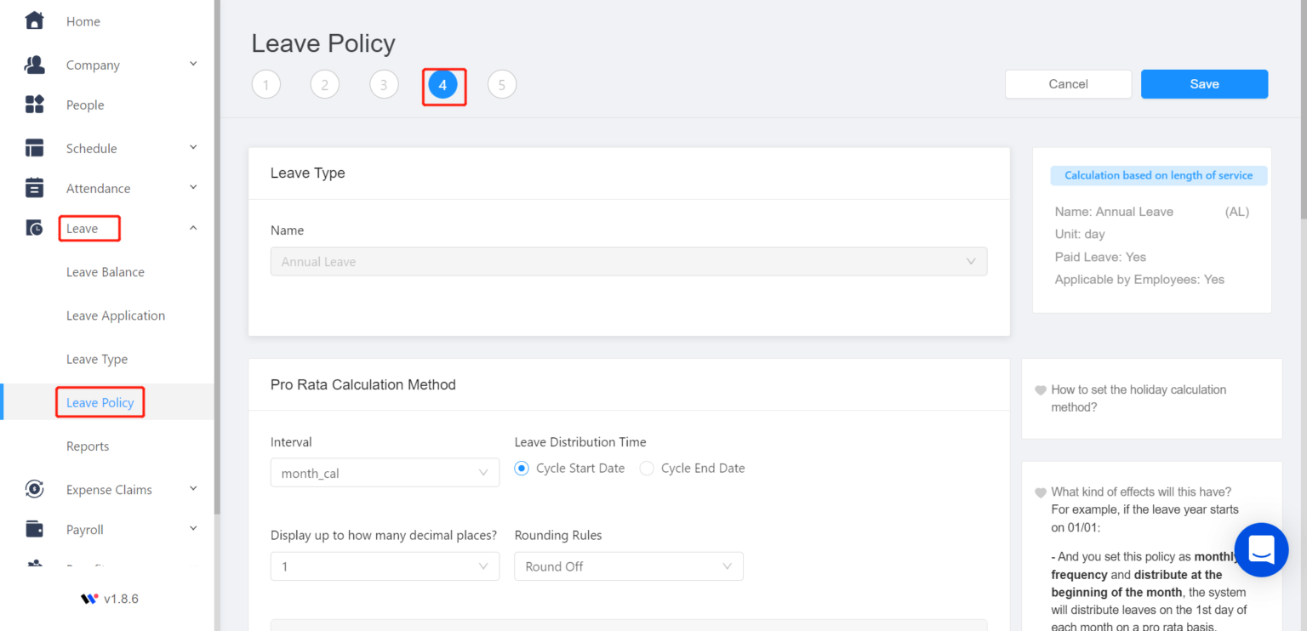Go to step 5 of Leave Policy

point(502,85)
